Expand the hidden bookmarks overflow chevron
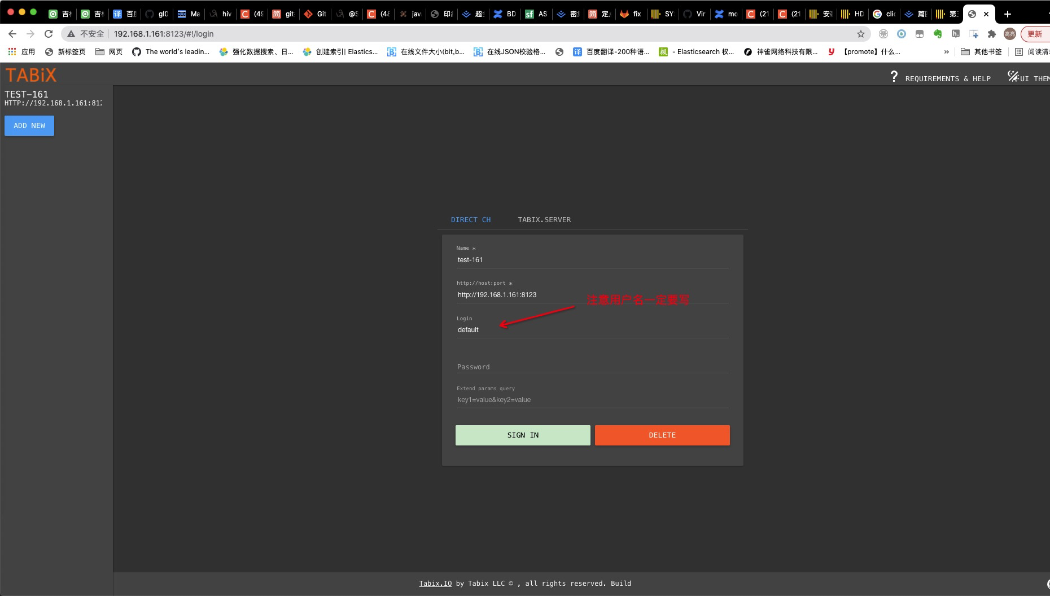 947,51
